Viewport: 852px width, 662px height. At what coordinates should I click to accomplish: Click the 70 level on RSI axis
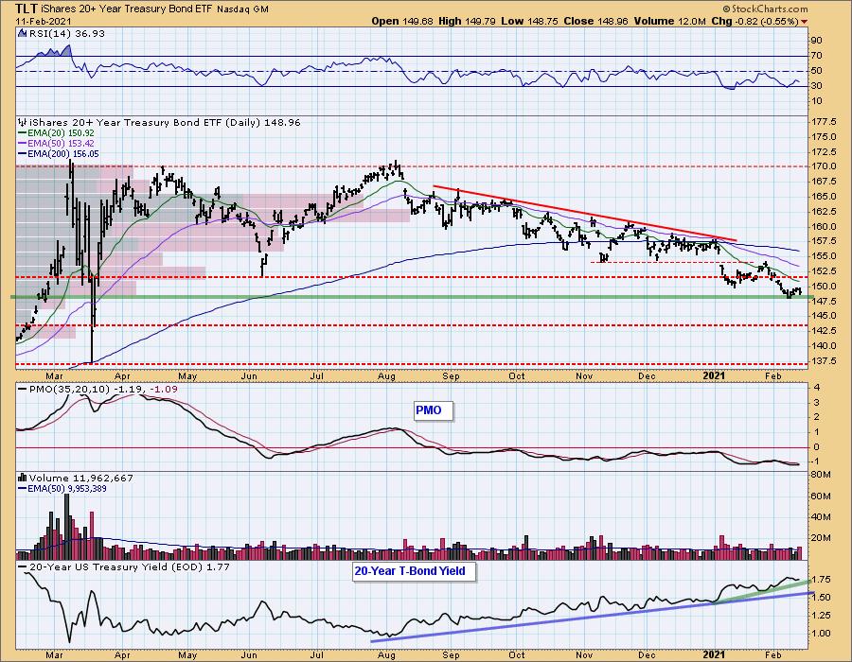coord(816,56)
